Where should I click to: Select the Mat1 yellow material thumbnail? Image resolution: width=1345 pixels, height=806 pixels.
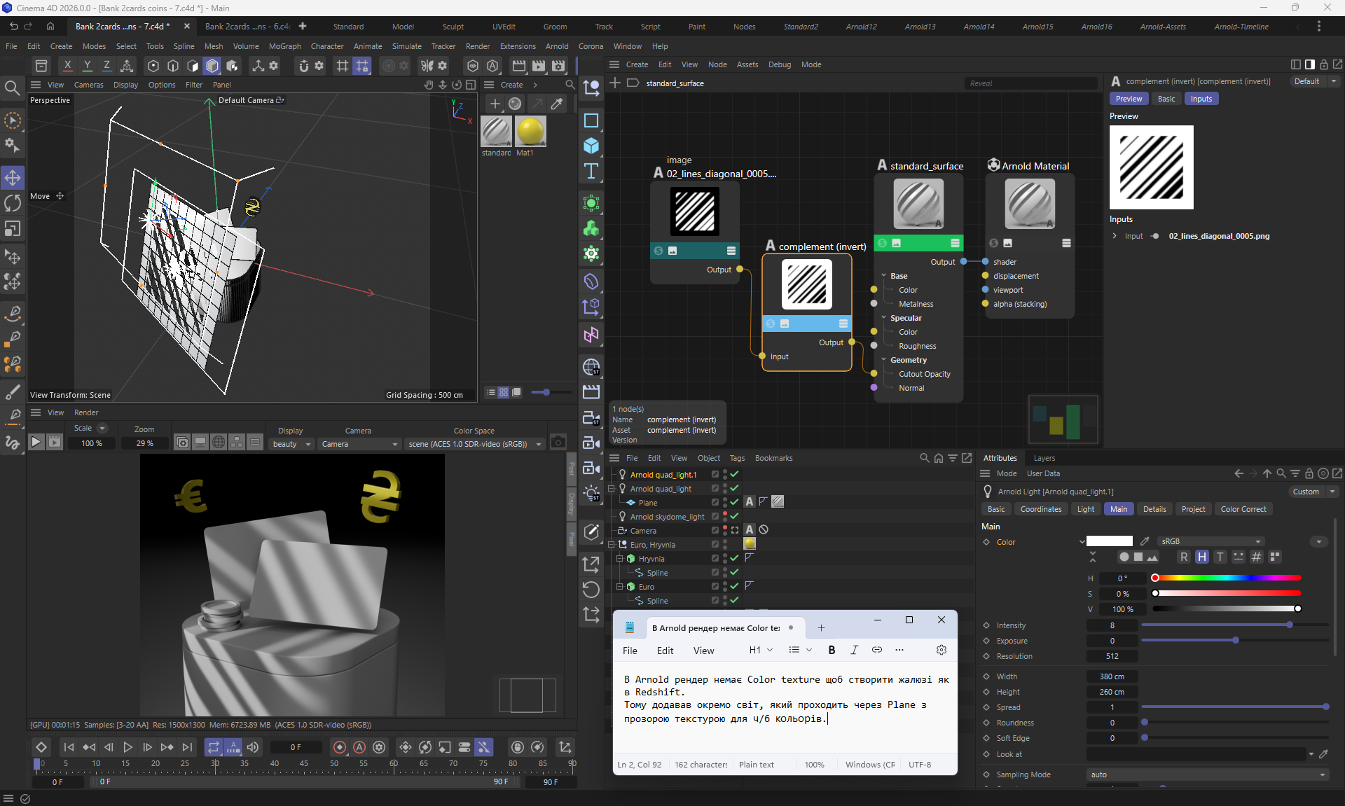point(530,131)
